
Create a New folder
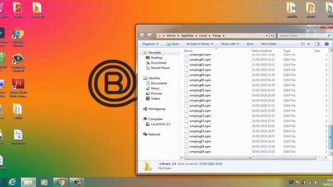click(x=268, y=44)
